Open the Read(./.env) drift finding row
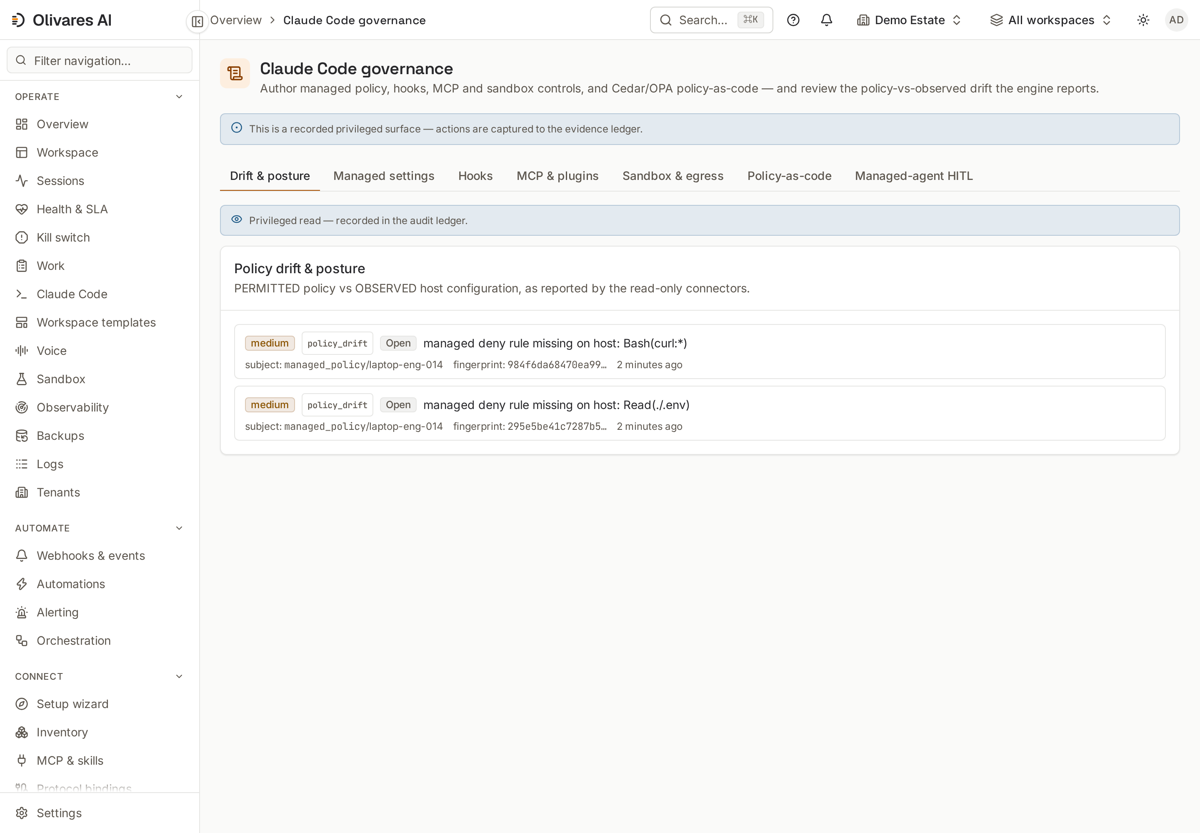1200x833 pixels. coord(699,413)
